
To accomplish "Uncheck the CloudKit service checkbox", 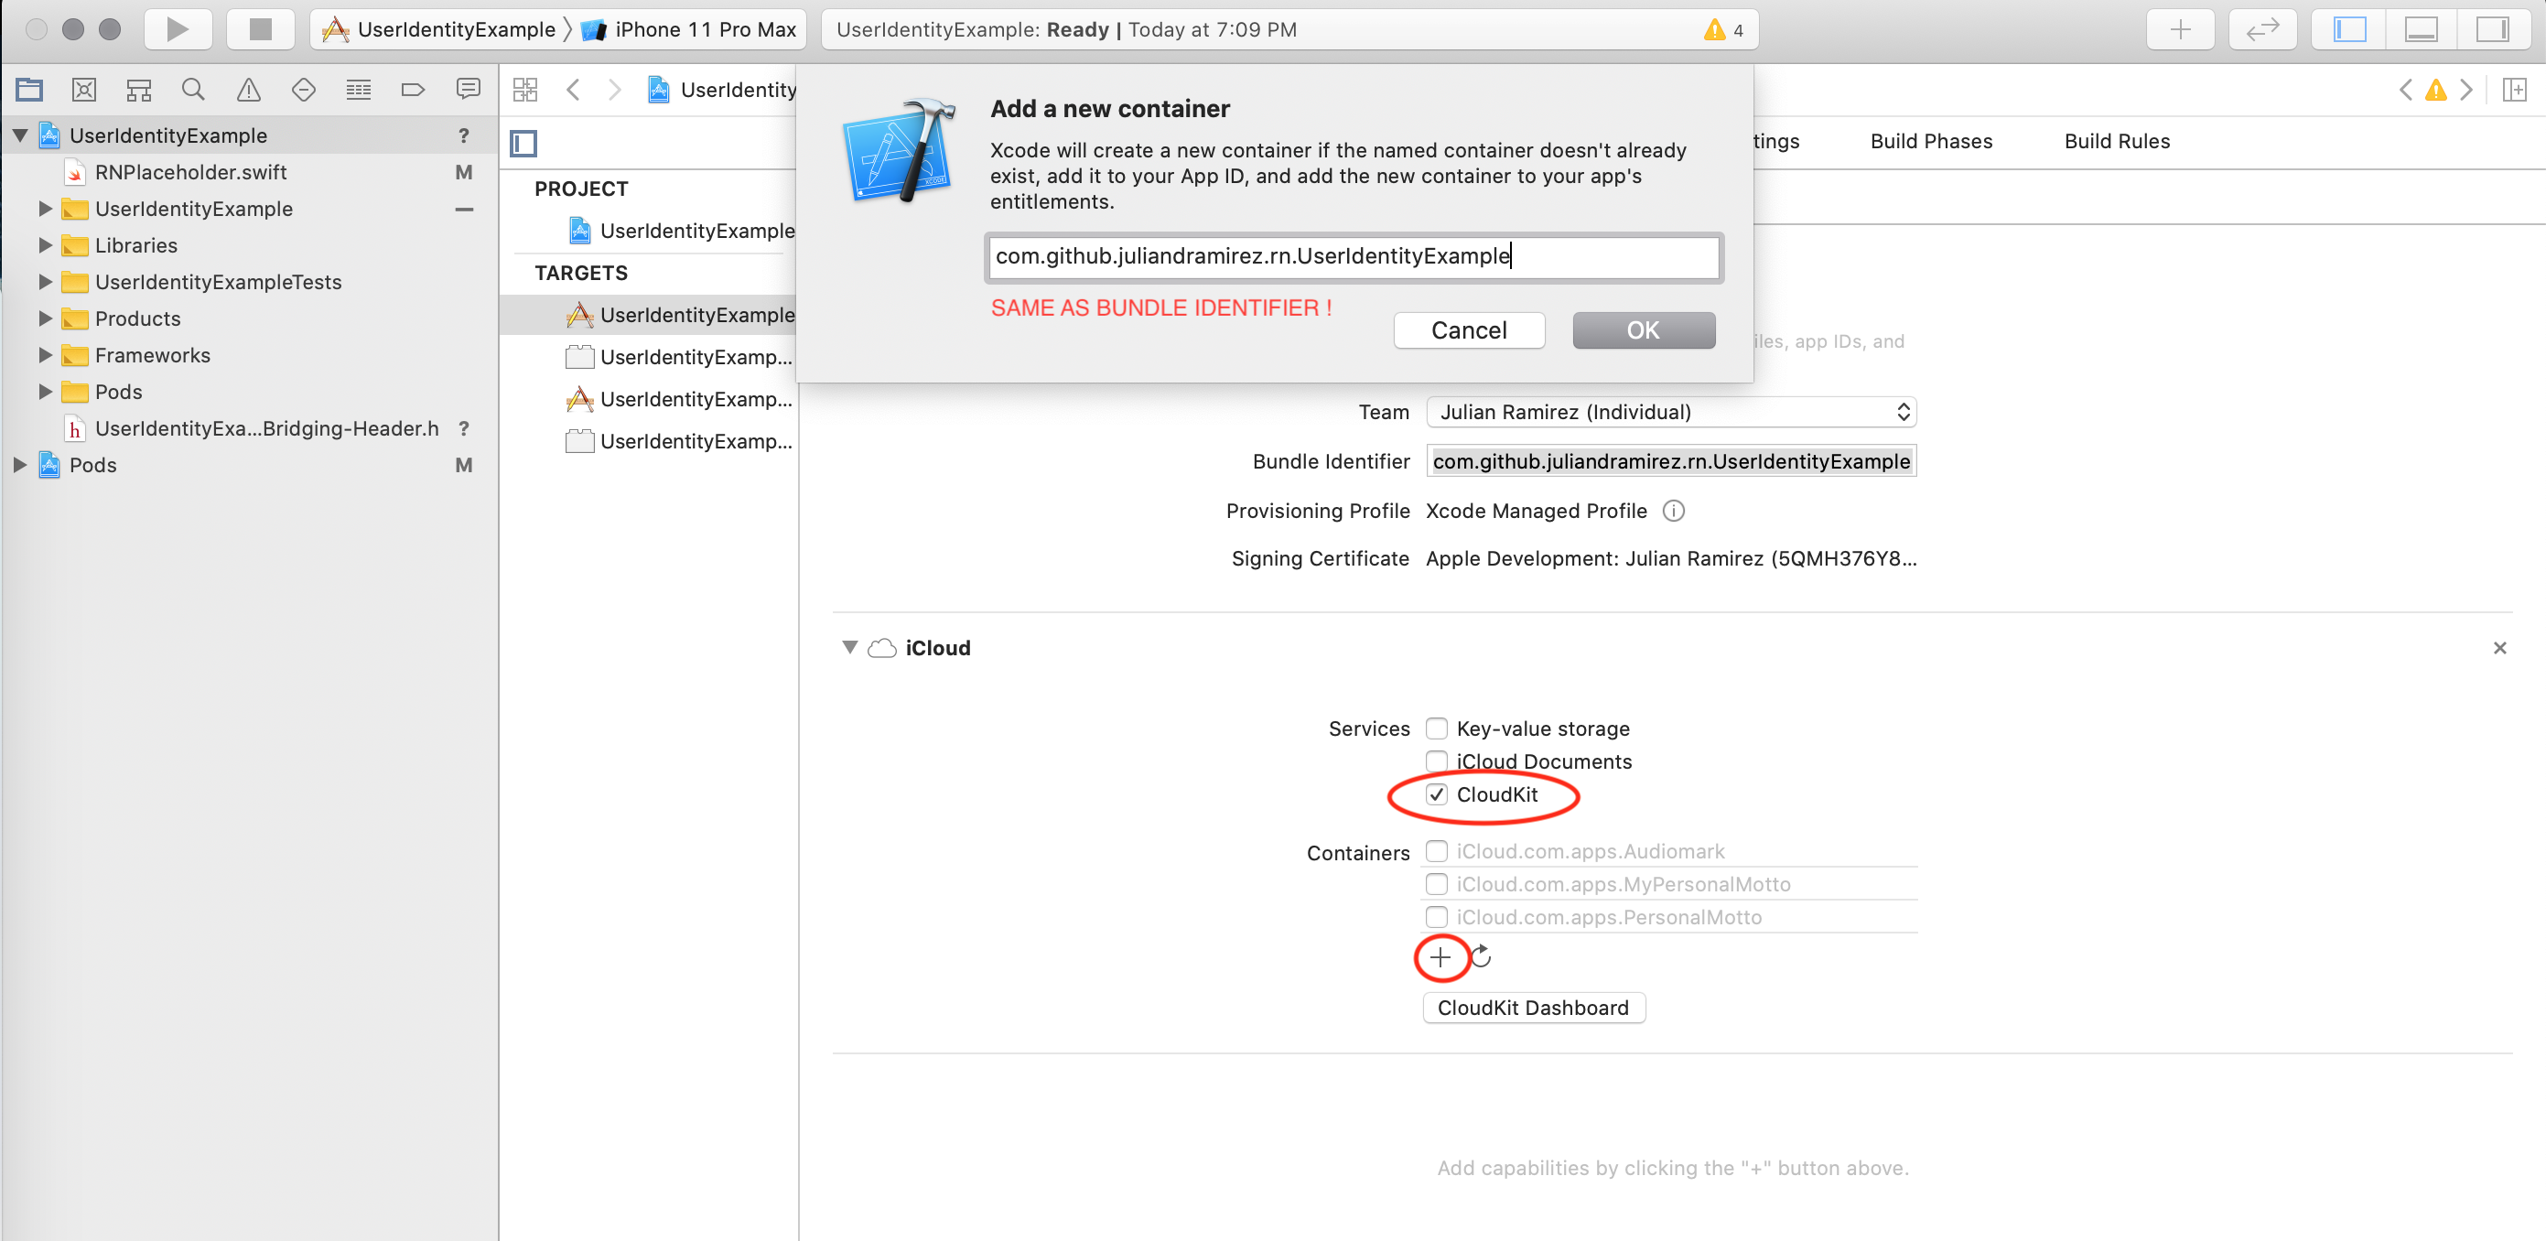I will pos(1436,794).
